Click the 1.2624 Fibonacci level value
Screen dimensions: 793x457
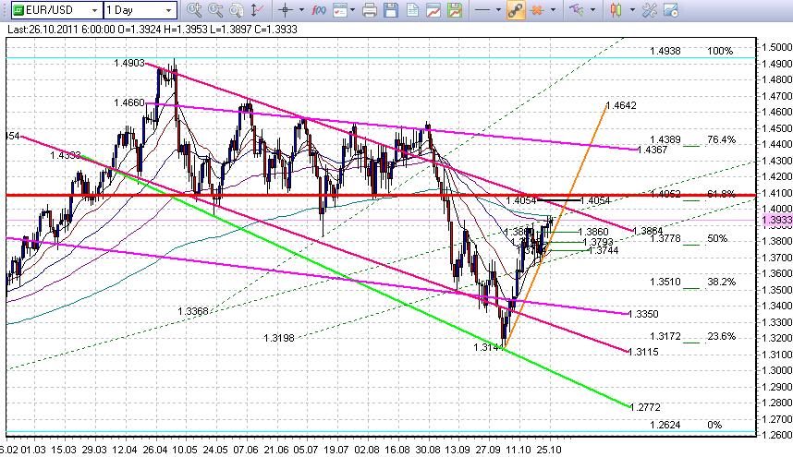pyautogui.click(x=665, y=426)
